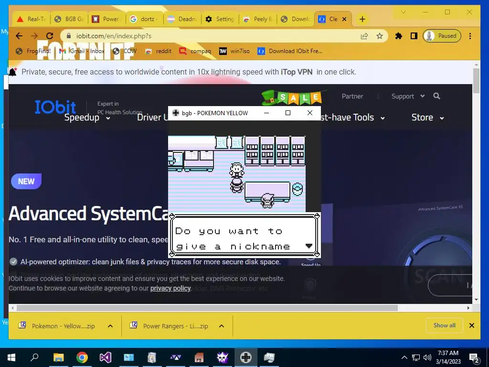Expand the Store menu
This screenshot has height=367, width=489.
(427, 118)
